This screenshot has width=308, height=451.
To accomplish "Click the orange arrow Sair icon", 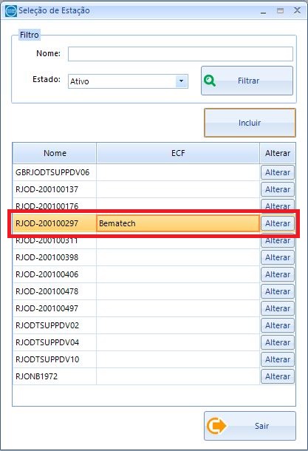I will tap(216, 426).
